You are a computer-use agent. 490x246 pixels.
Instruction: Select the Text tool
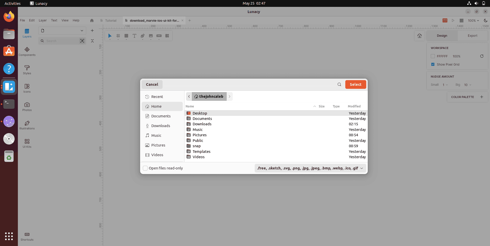(x=134, y=36)
